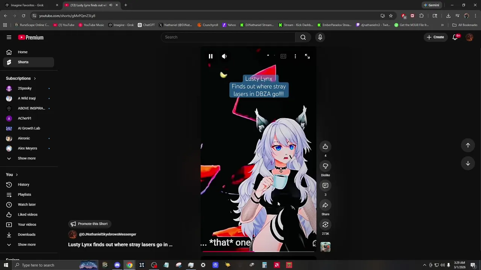Open Chrome downloads icon

448,16
